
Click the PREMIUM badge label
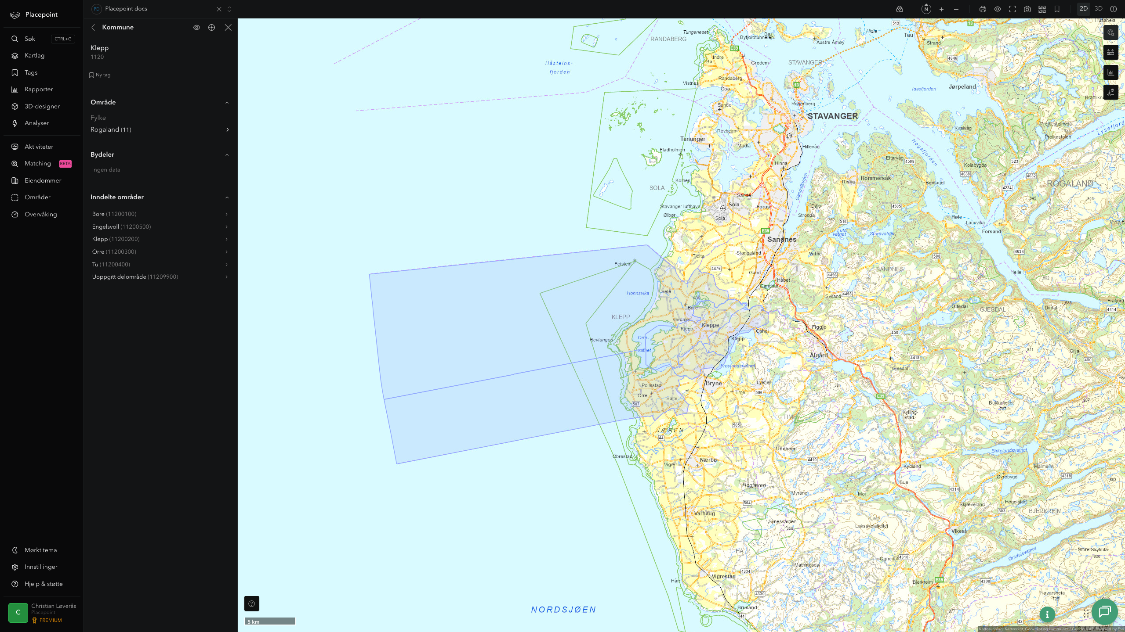tap(51, 621)
